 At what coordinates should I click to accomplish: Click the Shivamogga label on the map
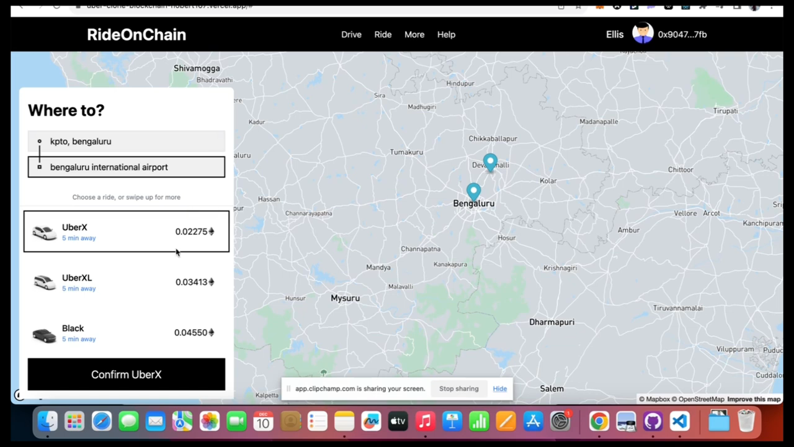pyautogui.click(x=197, y=68)
